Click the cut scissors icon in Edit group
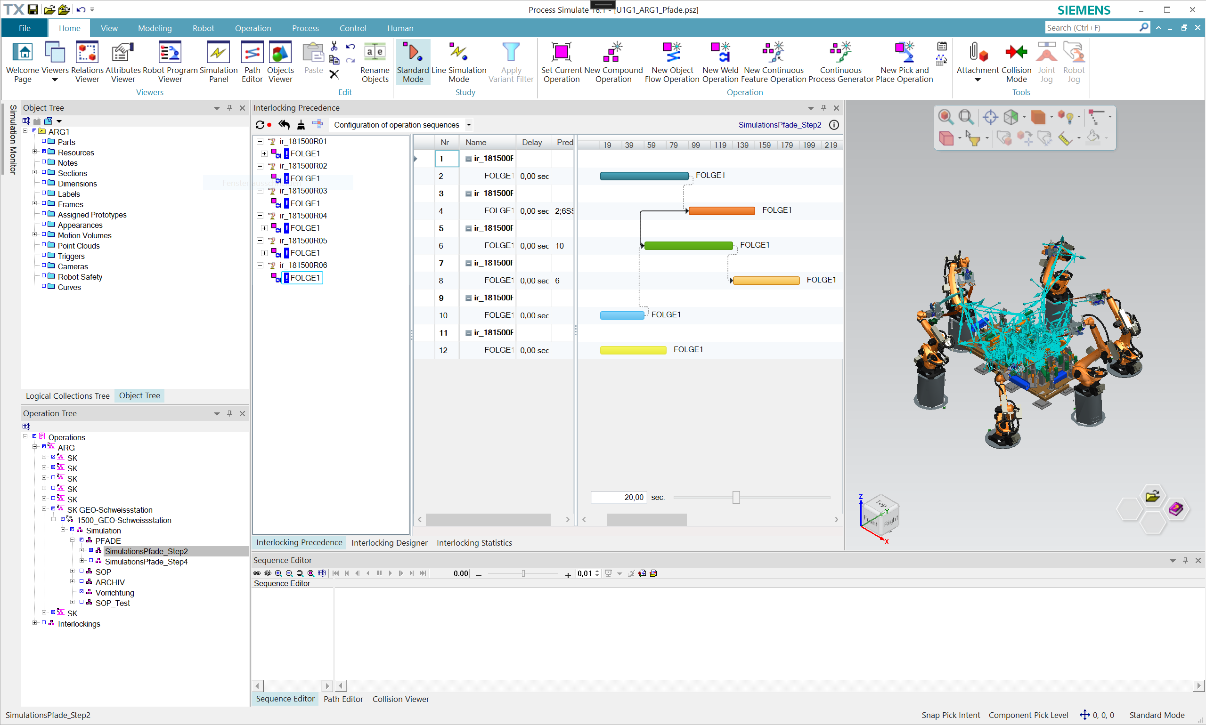 click(x=334, y=47)
